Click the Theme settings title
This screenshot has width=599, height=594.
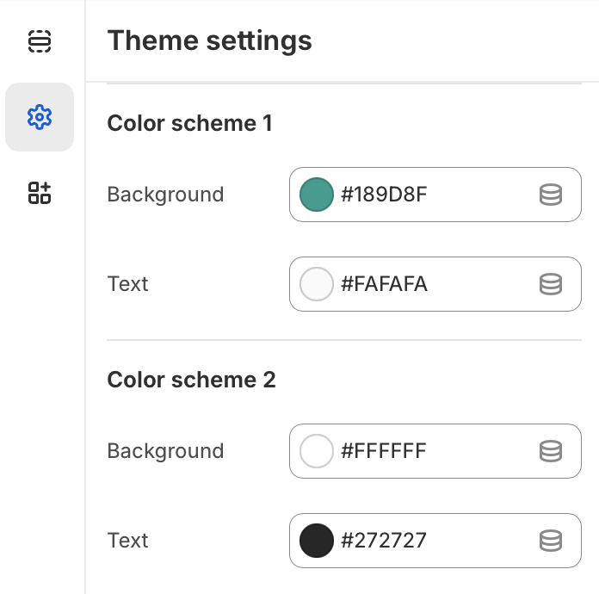[x=209, y=41]
